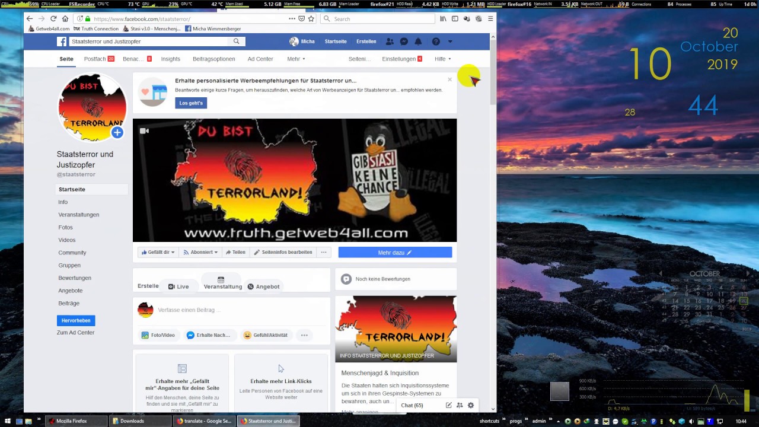Open Facebook friend requests icon
This screenshot has width=759, height=427.
(x=390, y=42)
